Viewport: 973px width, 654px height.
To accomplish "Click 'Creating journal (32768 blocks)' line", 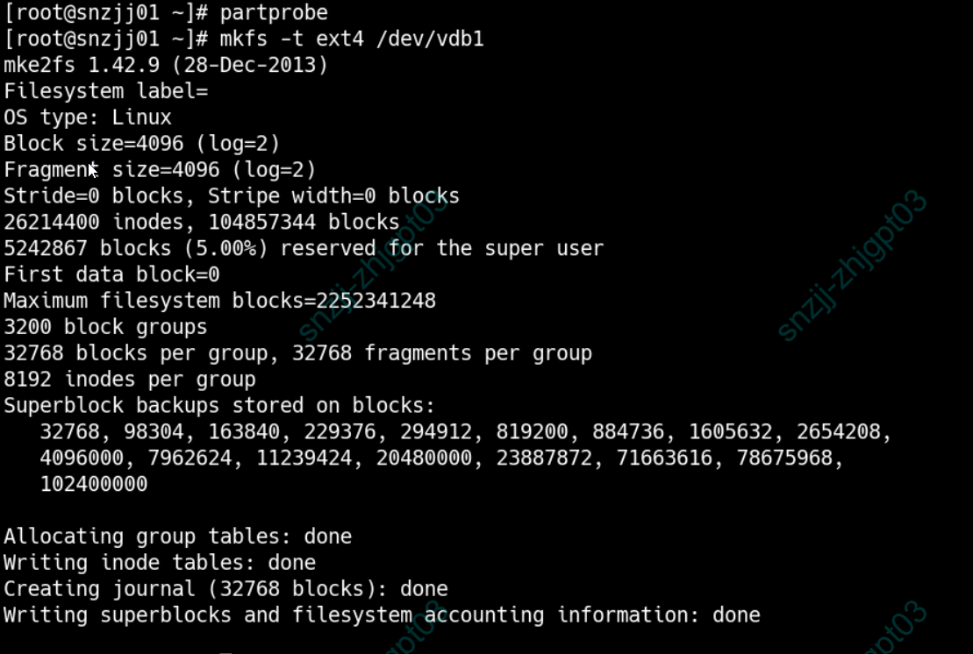I will pos(225,589).
